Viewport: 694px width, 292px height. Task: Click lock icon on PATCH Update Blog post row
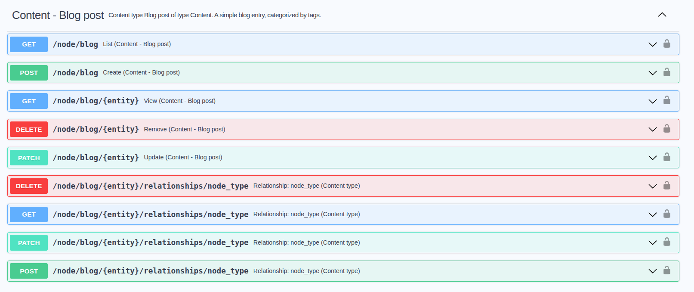pyautogui.click(x=666, y=157)
